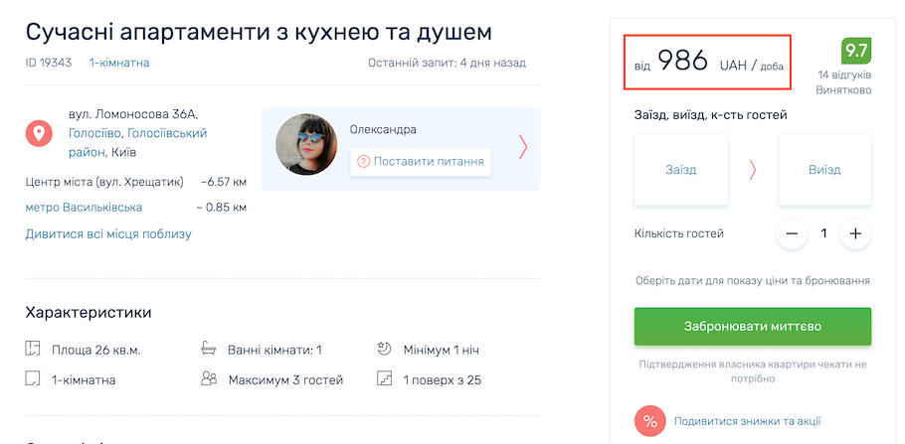The image size is (905, 444).
Task: Click the Характеристики section heading
Action: pos(89,313)
